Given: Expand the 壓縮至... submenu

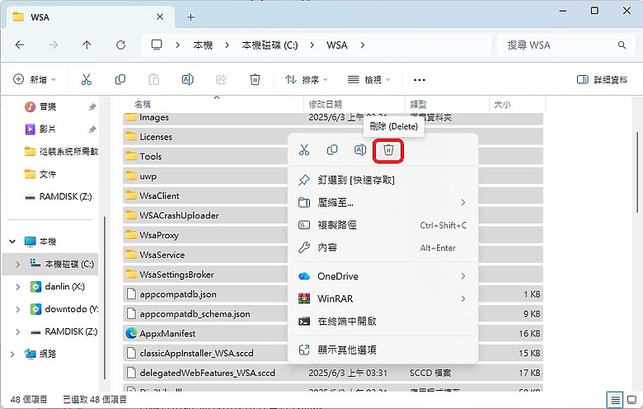Looking at the screenshot, I should pos(383,202).
